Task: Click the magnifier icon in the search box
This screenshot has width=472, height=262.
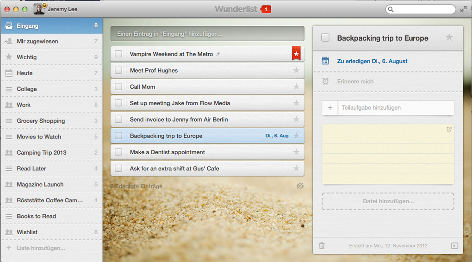Action: coord(391,9)
